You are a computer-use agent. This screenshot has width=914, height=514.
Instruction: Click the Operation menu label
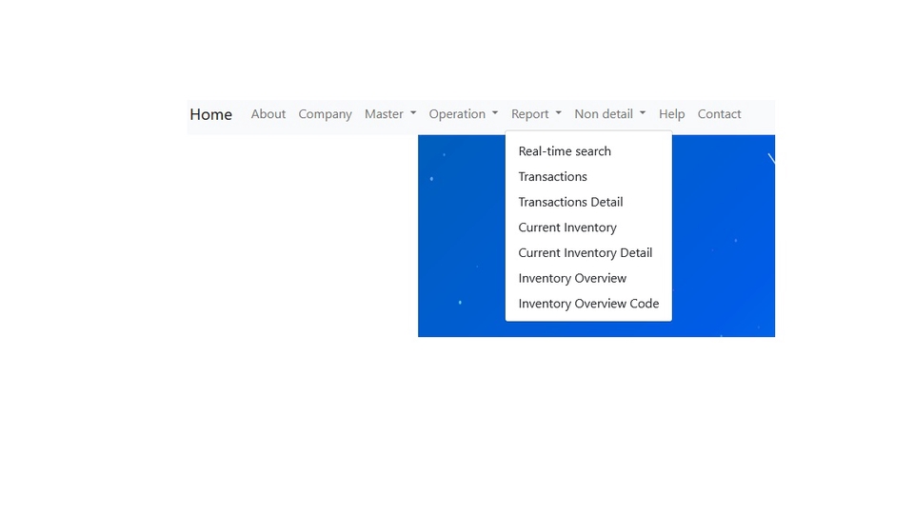[x=457, y=114]
